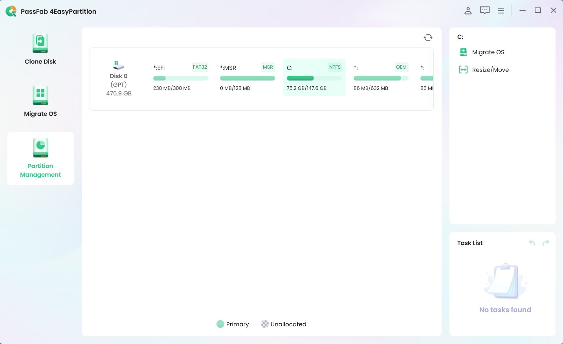563x344 pixels.
Task: Click the undo arrow in Task List
Action: (532, 243)
